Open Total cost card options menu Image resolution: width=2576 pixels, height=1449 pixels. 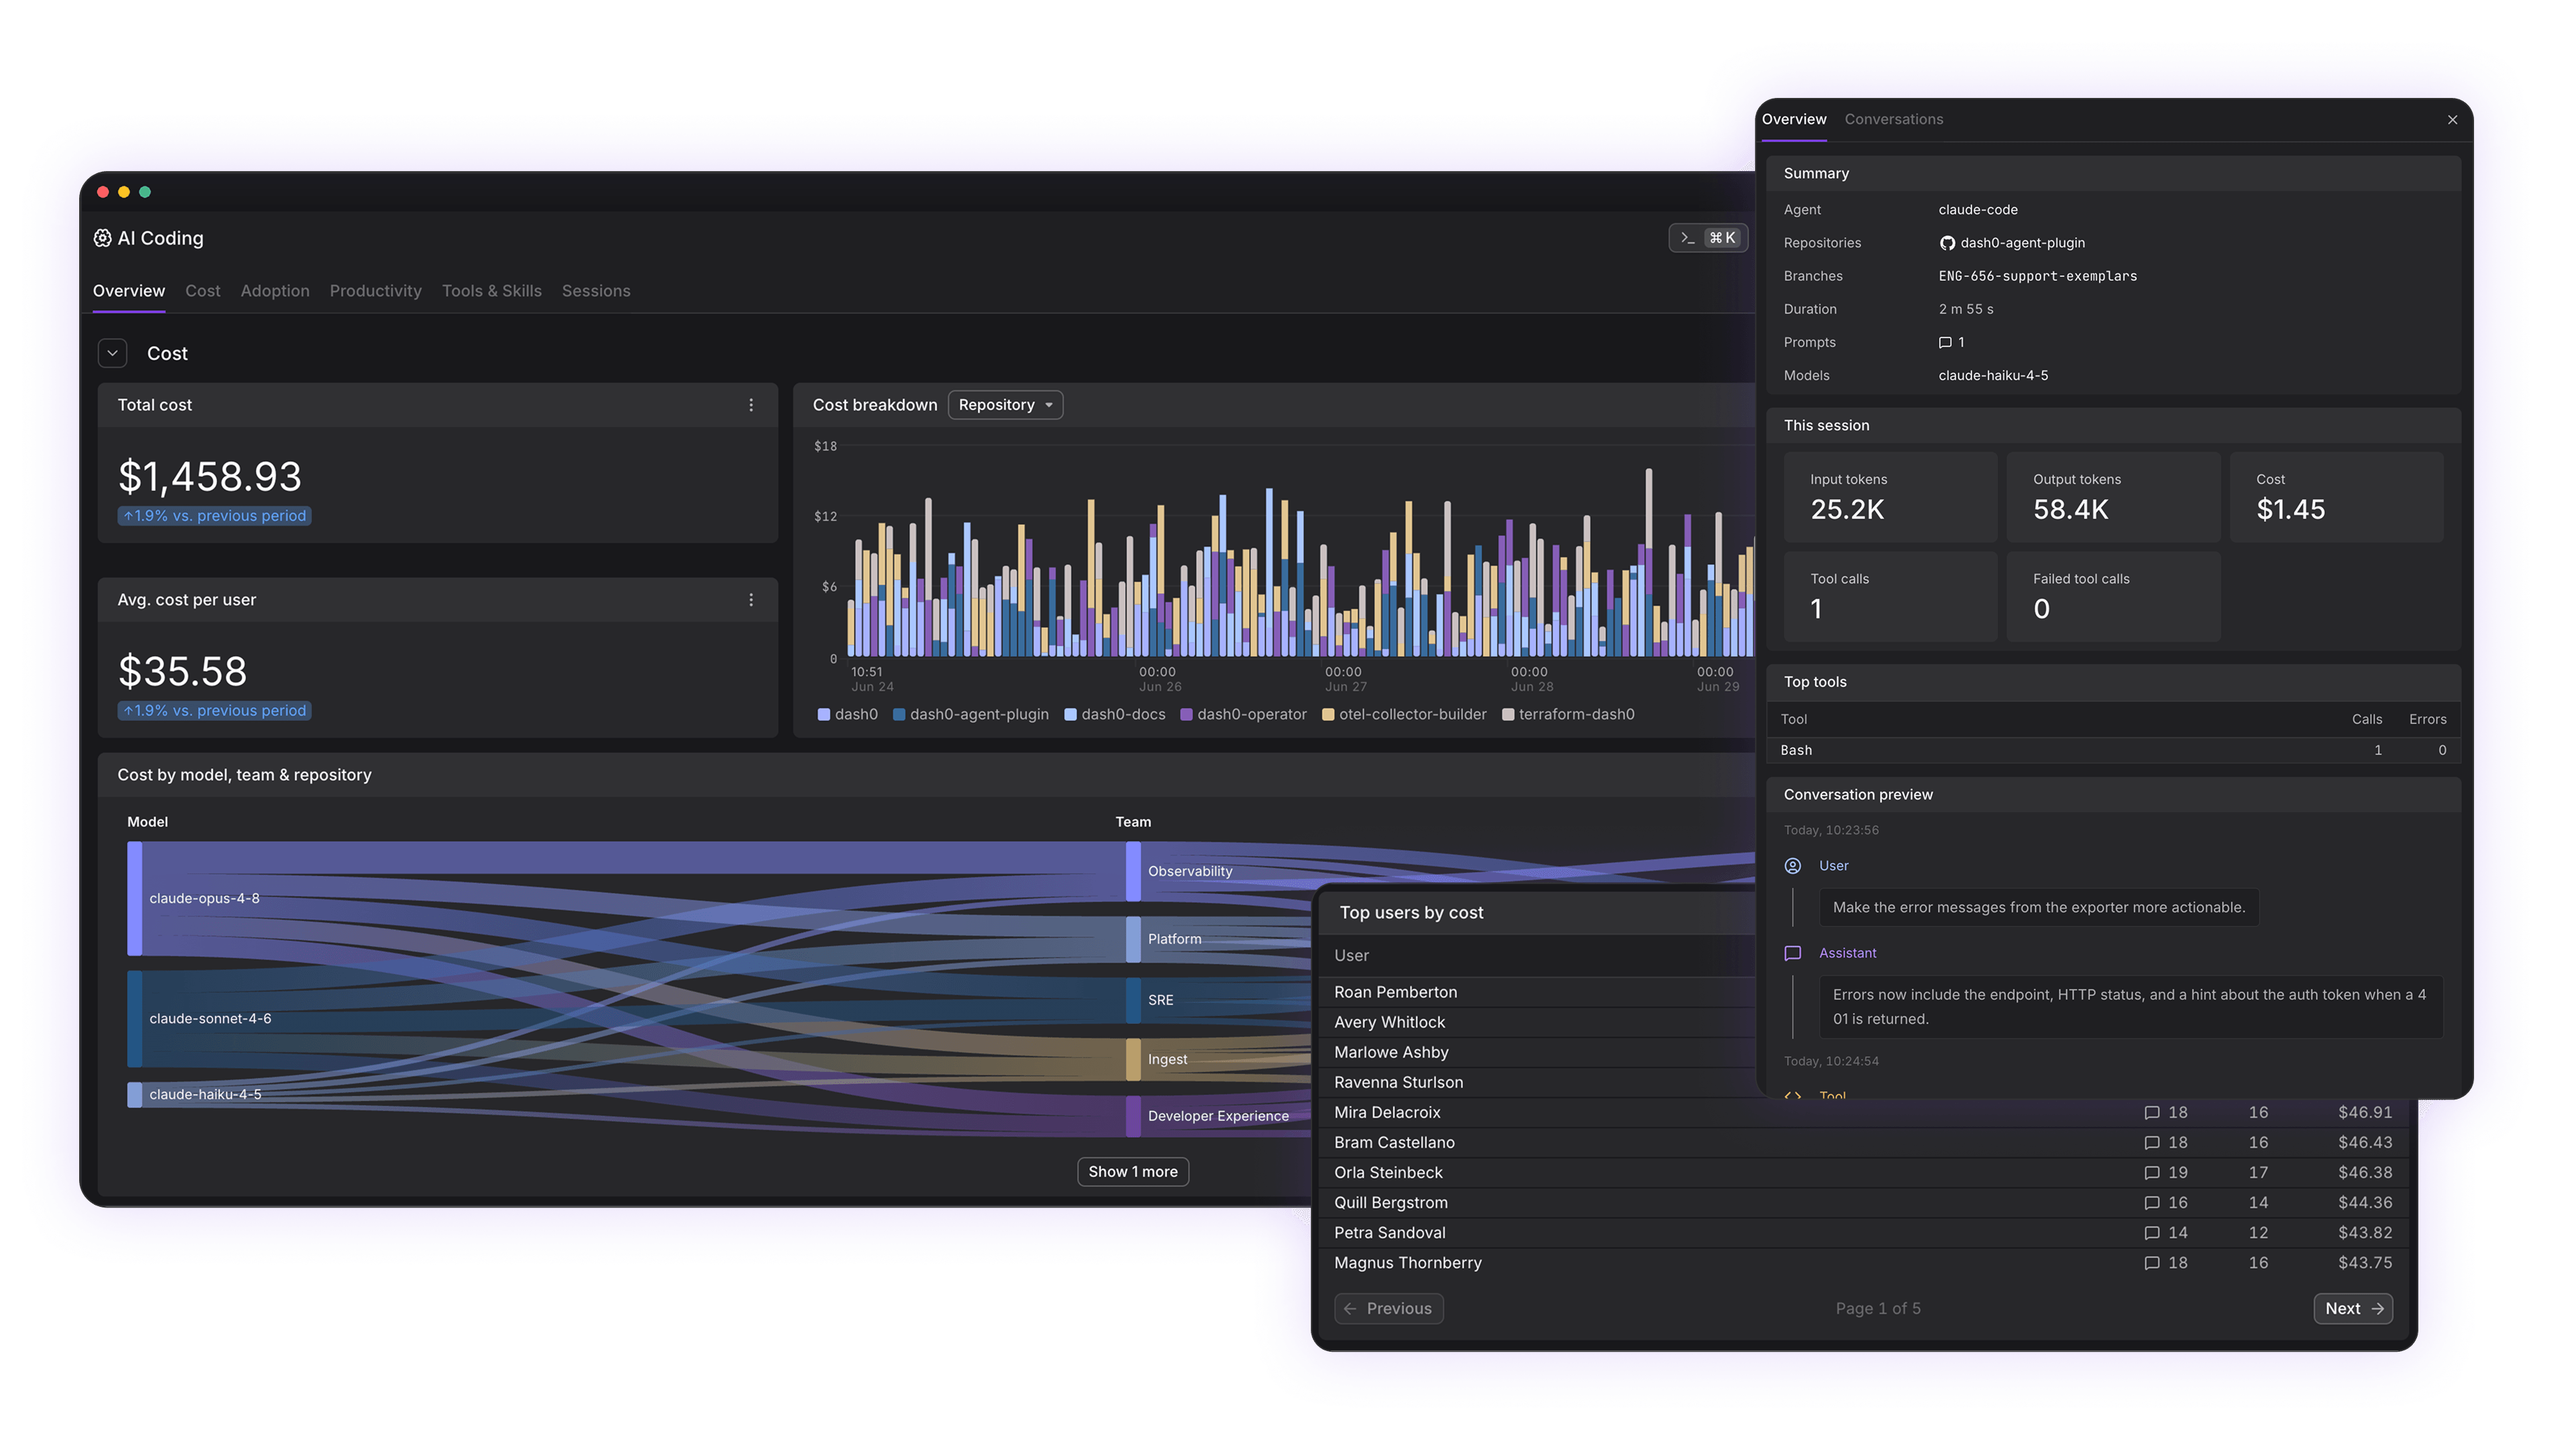(751, 405)
